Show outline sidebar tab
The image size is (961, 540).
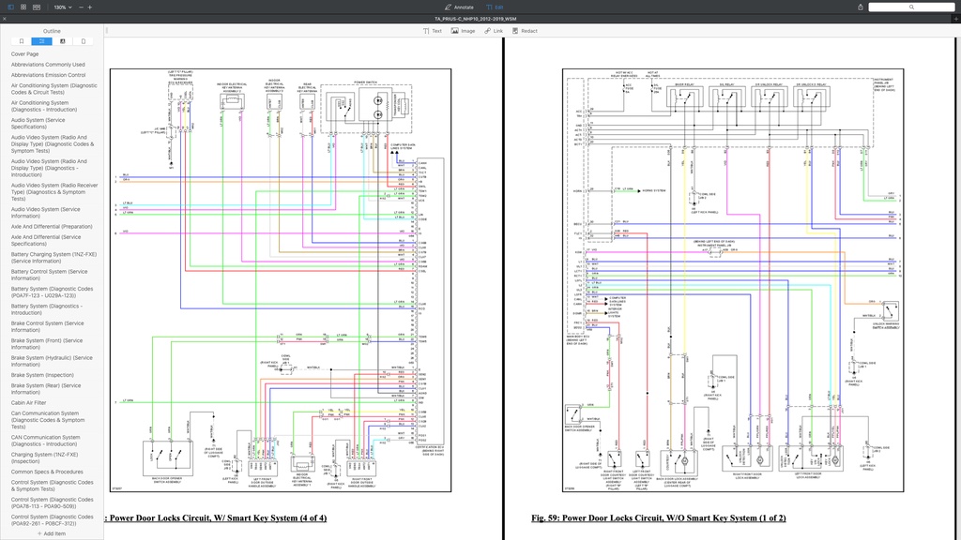[x=41, y=41]
